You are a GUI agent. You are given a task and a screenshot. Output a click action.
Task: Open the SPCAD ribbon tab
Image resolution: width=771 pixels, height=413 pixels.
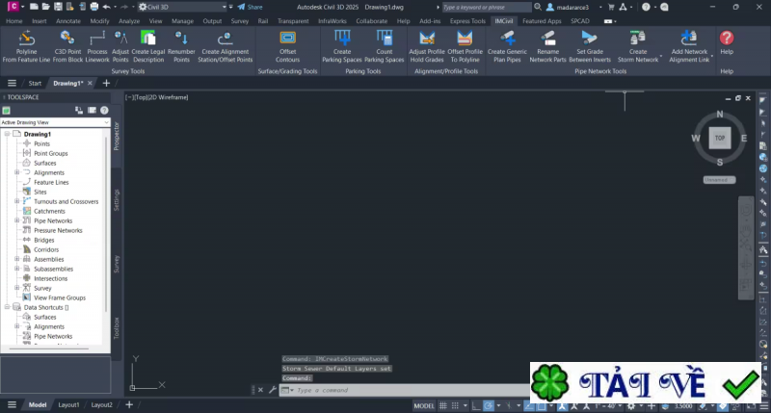coord(580,21)
